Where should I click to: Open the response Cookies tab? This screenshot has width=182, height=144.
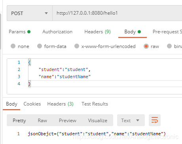[32, 104]
